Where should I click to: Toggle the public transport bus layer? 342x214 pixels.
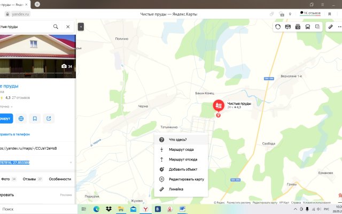[307, 26]
